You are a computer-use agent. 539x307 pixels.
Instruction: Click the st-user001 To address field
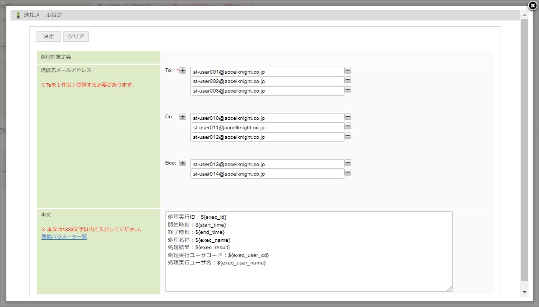point(267,72)
